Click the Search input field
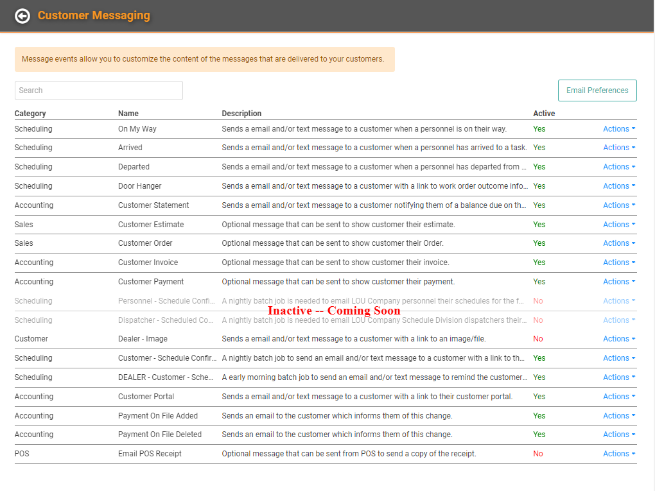Screen dimensions: 655x491 pyautogui.click(x=99, y=90)
